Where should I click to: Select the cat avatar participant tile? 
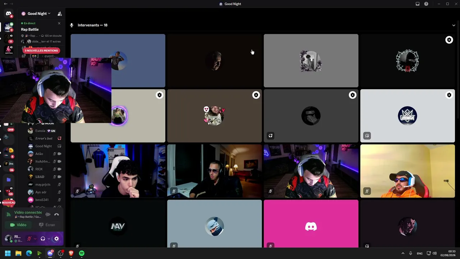click(x=215, y=116)
